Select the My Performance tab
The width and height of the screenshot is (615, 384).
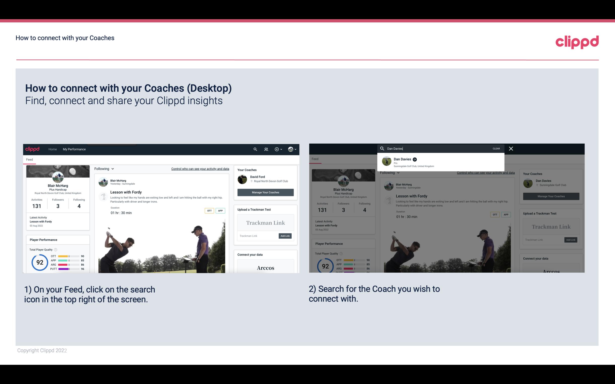point(74,149)
